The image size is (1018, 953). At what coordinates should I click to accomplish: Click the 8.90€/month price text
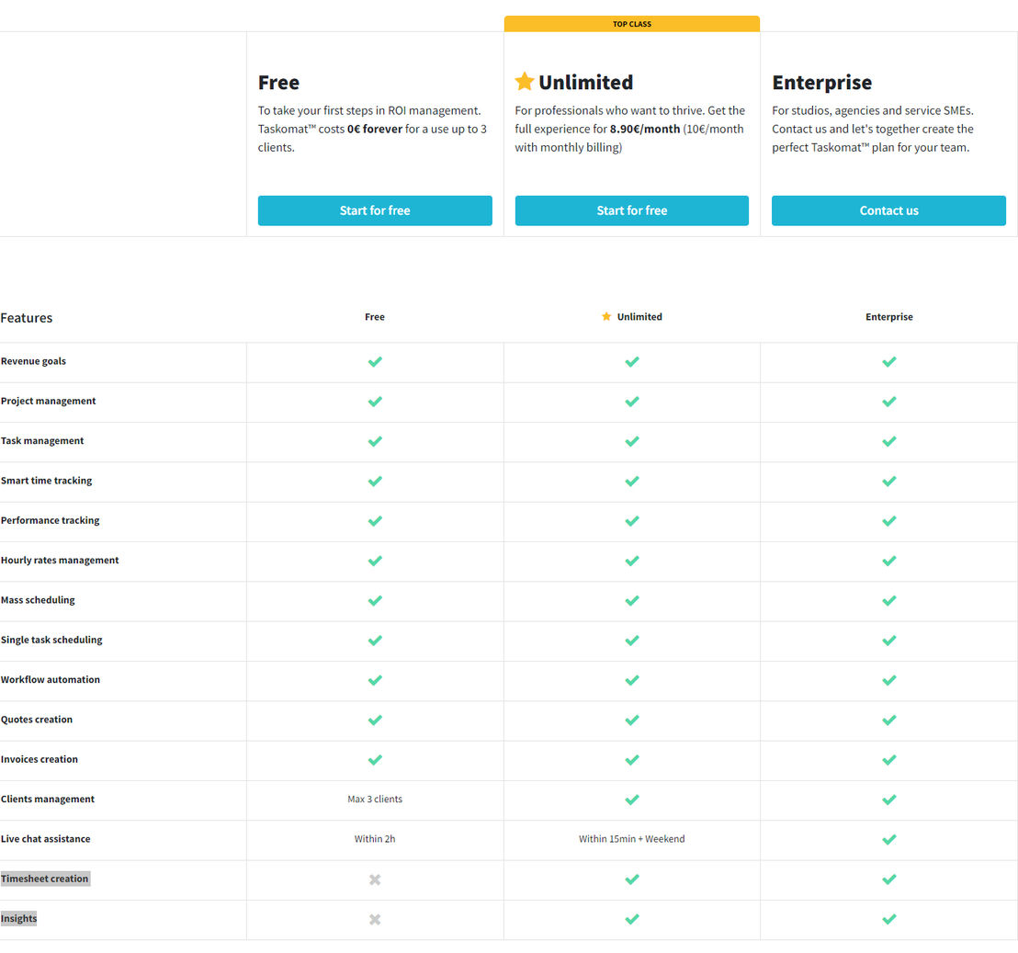pos(645,130)
